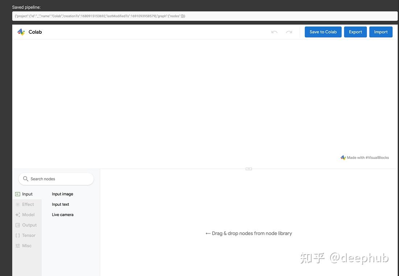
Task: Click the magnifier icon in search bar
Action: tap(25, 179)
